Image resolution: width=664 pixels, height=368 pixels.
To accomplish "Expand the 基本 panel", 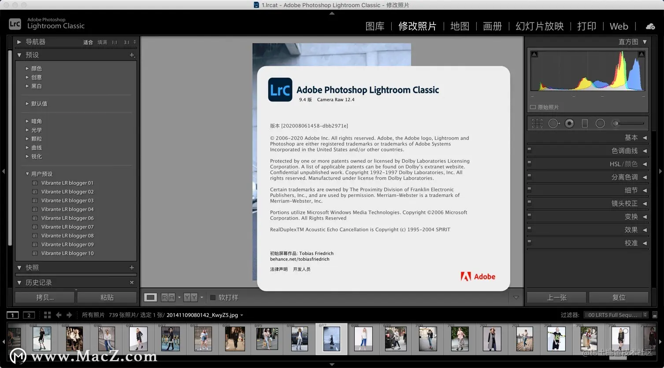I will [645, 138].
